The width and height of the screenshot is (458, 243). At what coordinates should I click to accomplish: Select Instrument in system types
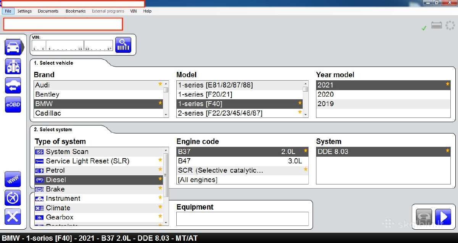[x=99, y=199]
